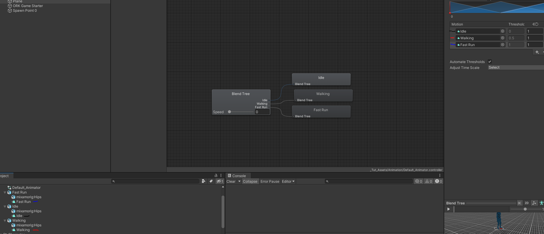544x234 pixels.
Task: Toggle the 2D preview mode button
Action: click(x=527, y=203)
